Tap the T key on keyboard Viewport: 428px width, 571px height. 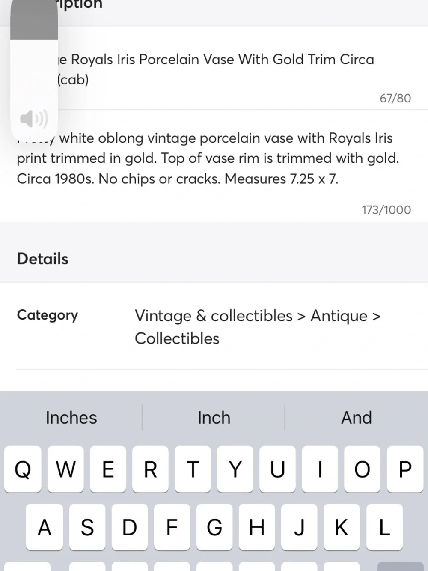tap(193, 469)
